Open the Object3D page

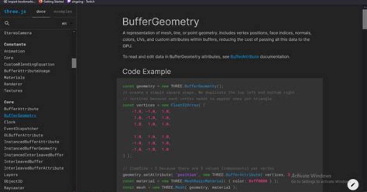(x=13, y=181)
